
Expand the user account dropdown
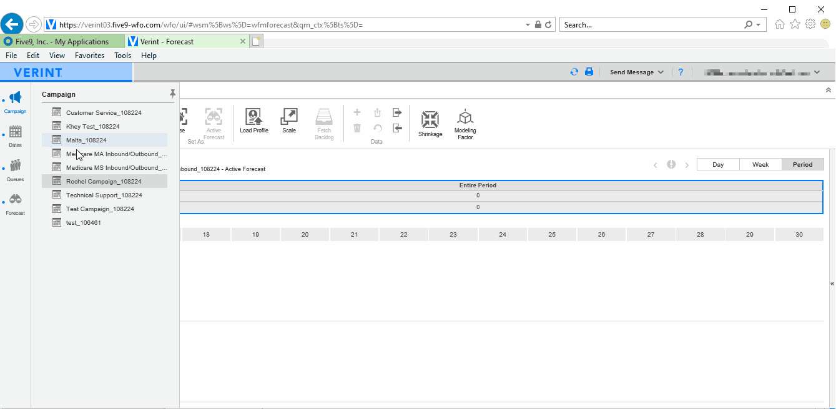pos(817,72)
